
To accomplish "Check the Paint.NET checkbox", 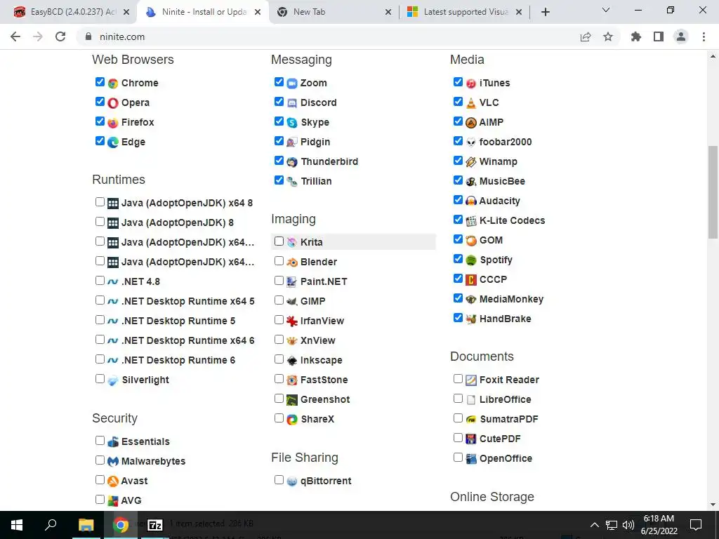I will [x=279, y=281].
